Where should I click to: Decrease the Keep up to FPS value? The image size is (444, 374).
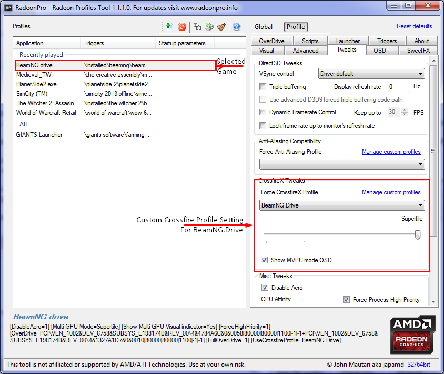[405, 114]
